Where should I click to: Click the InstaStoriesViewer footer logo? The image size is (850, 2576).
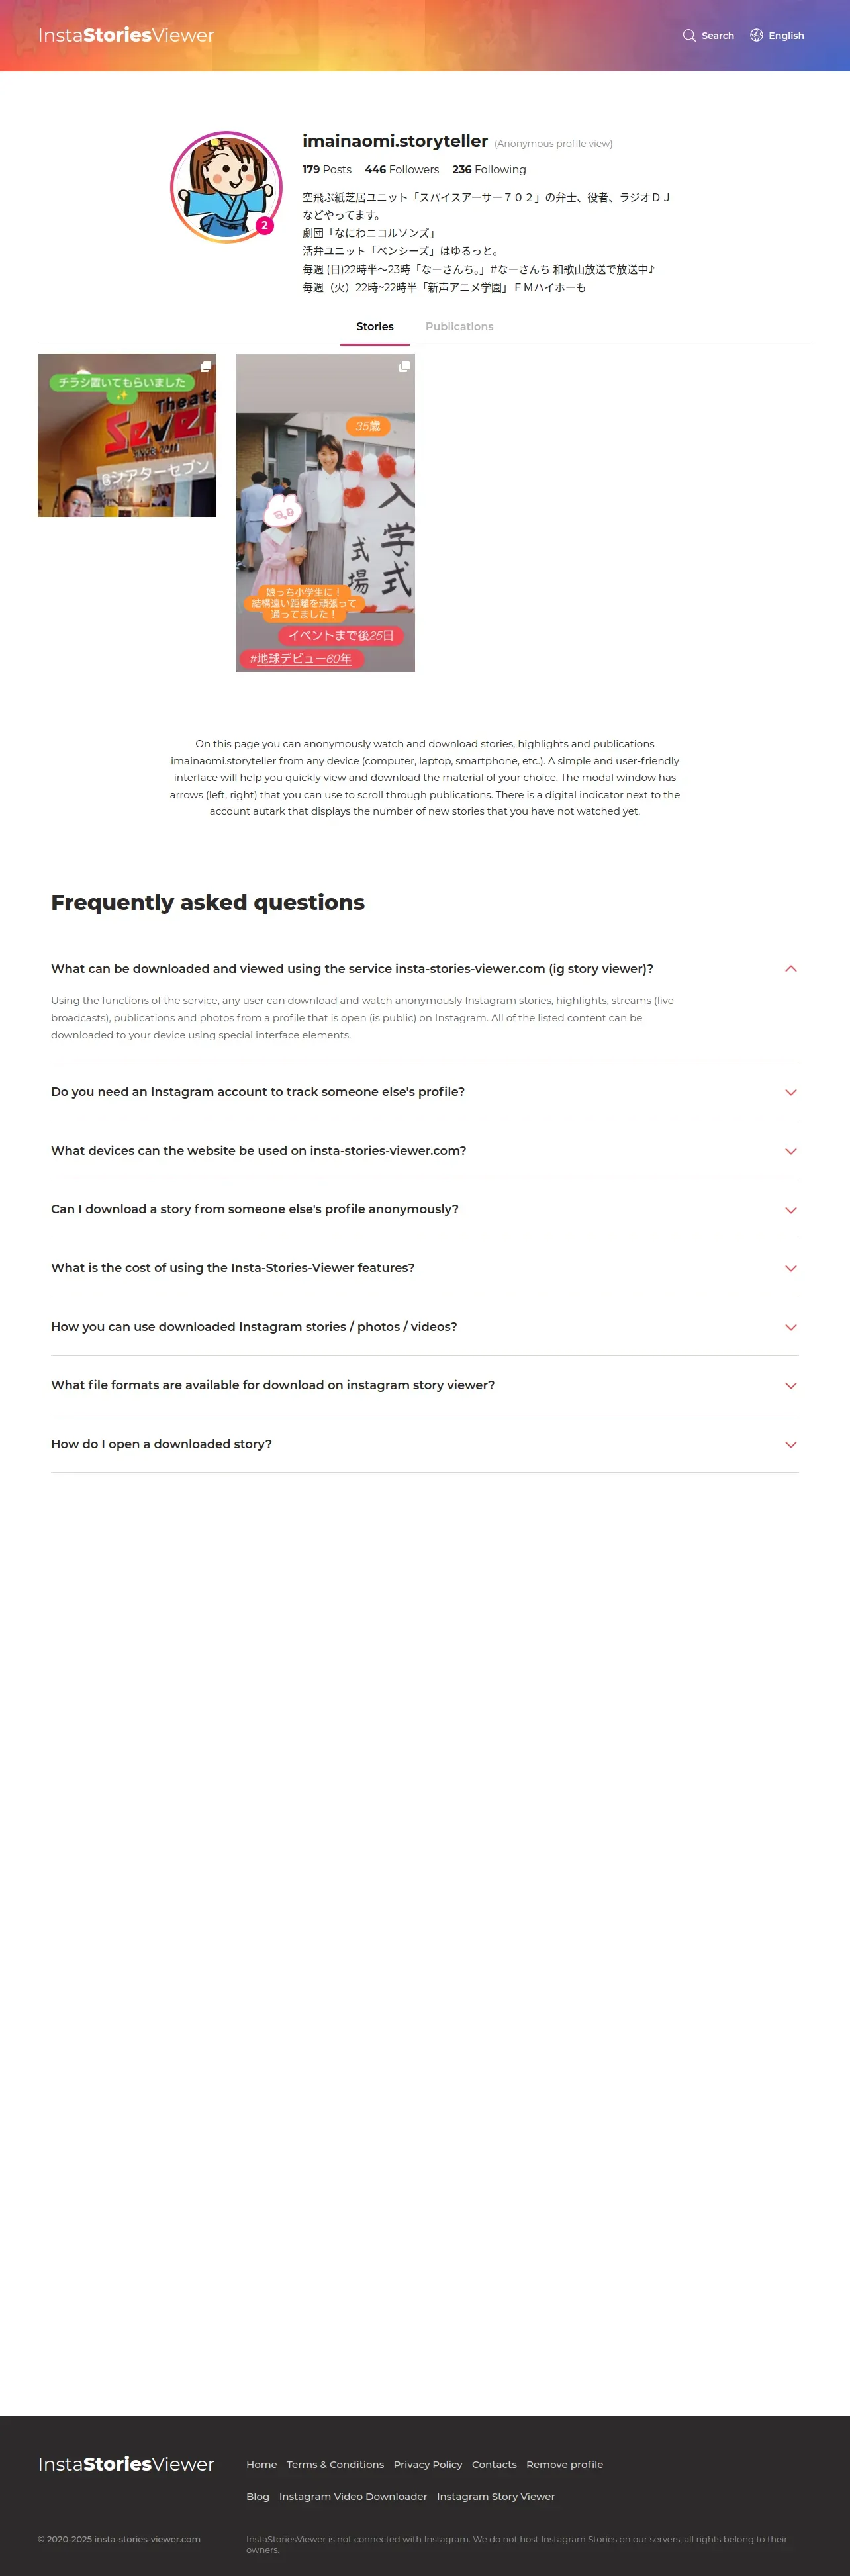tap(126, 2464)
